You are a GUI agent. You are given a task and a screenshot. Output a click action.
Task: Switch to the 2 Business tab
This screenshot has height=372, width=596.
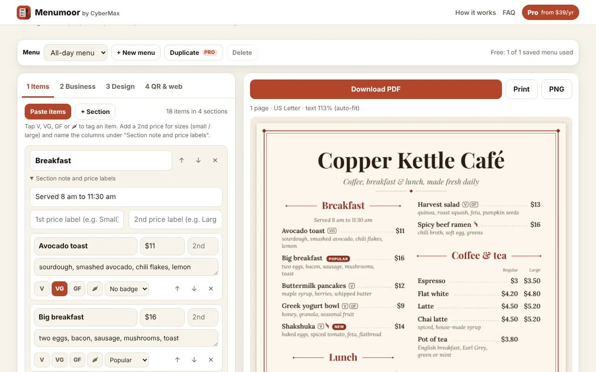point(78,86)
